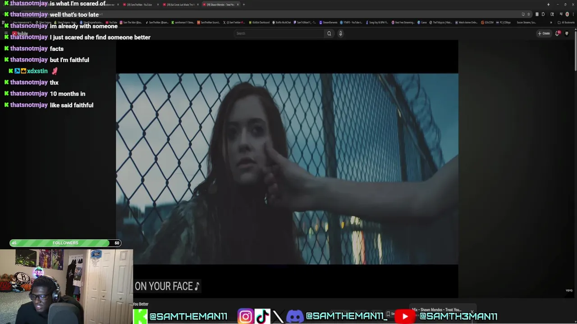This screenshot has height=324, width=577.
Task: Open the PC | CDKeys bookmark
Action: click(x=504, y=22)
